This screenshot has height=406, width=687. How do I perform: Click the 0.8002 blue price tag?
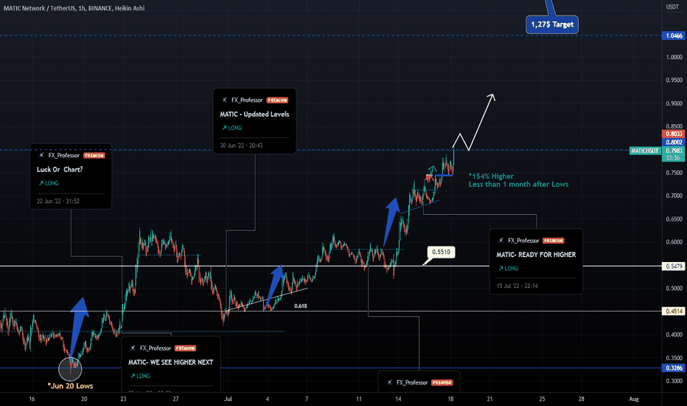674,142
